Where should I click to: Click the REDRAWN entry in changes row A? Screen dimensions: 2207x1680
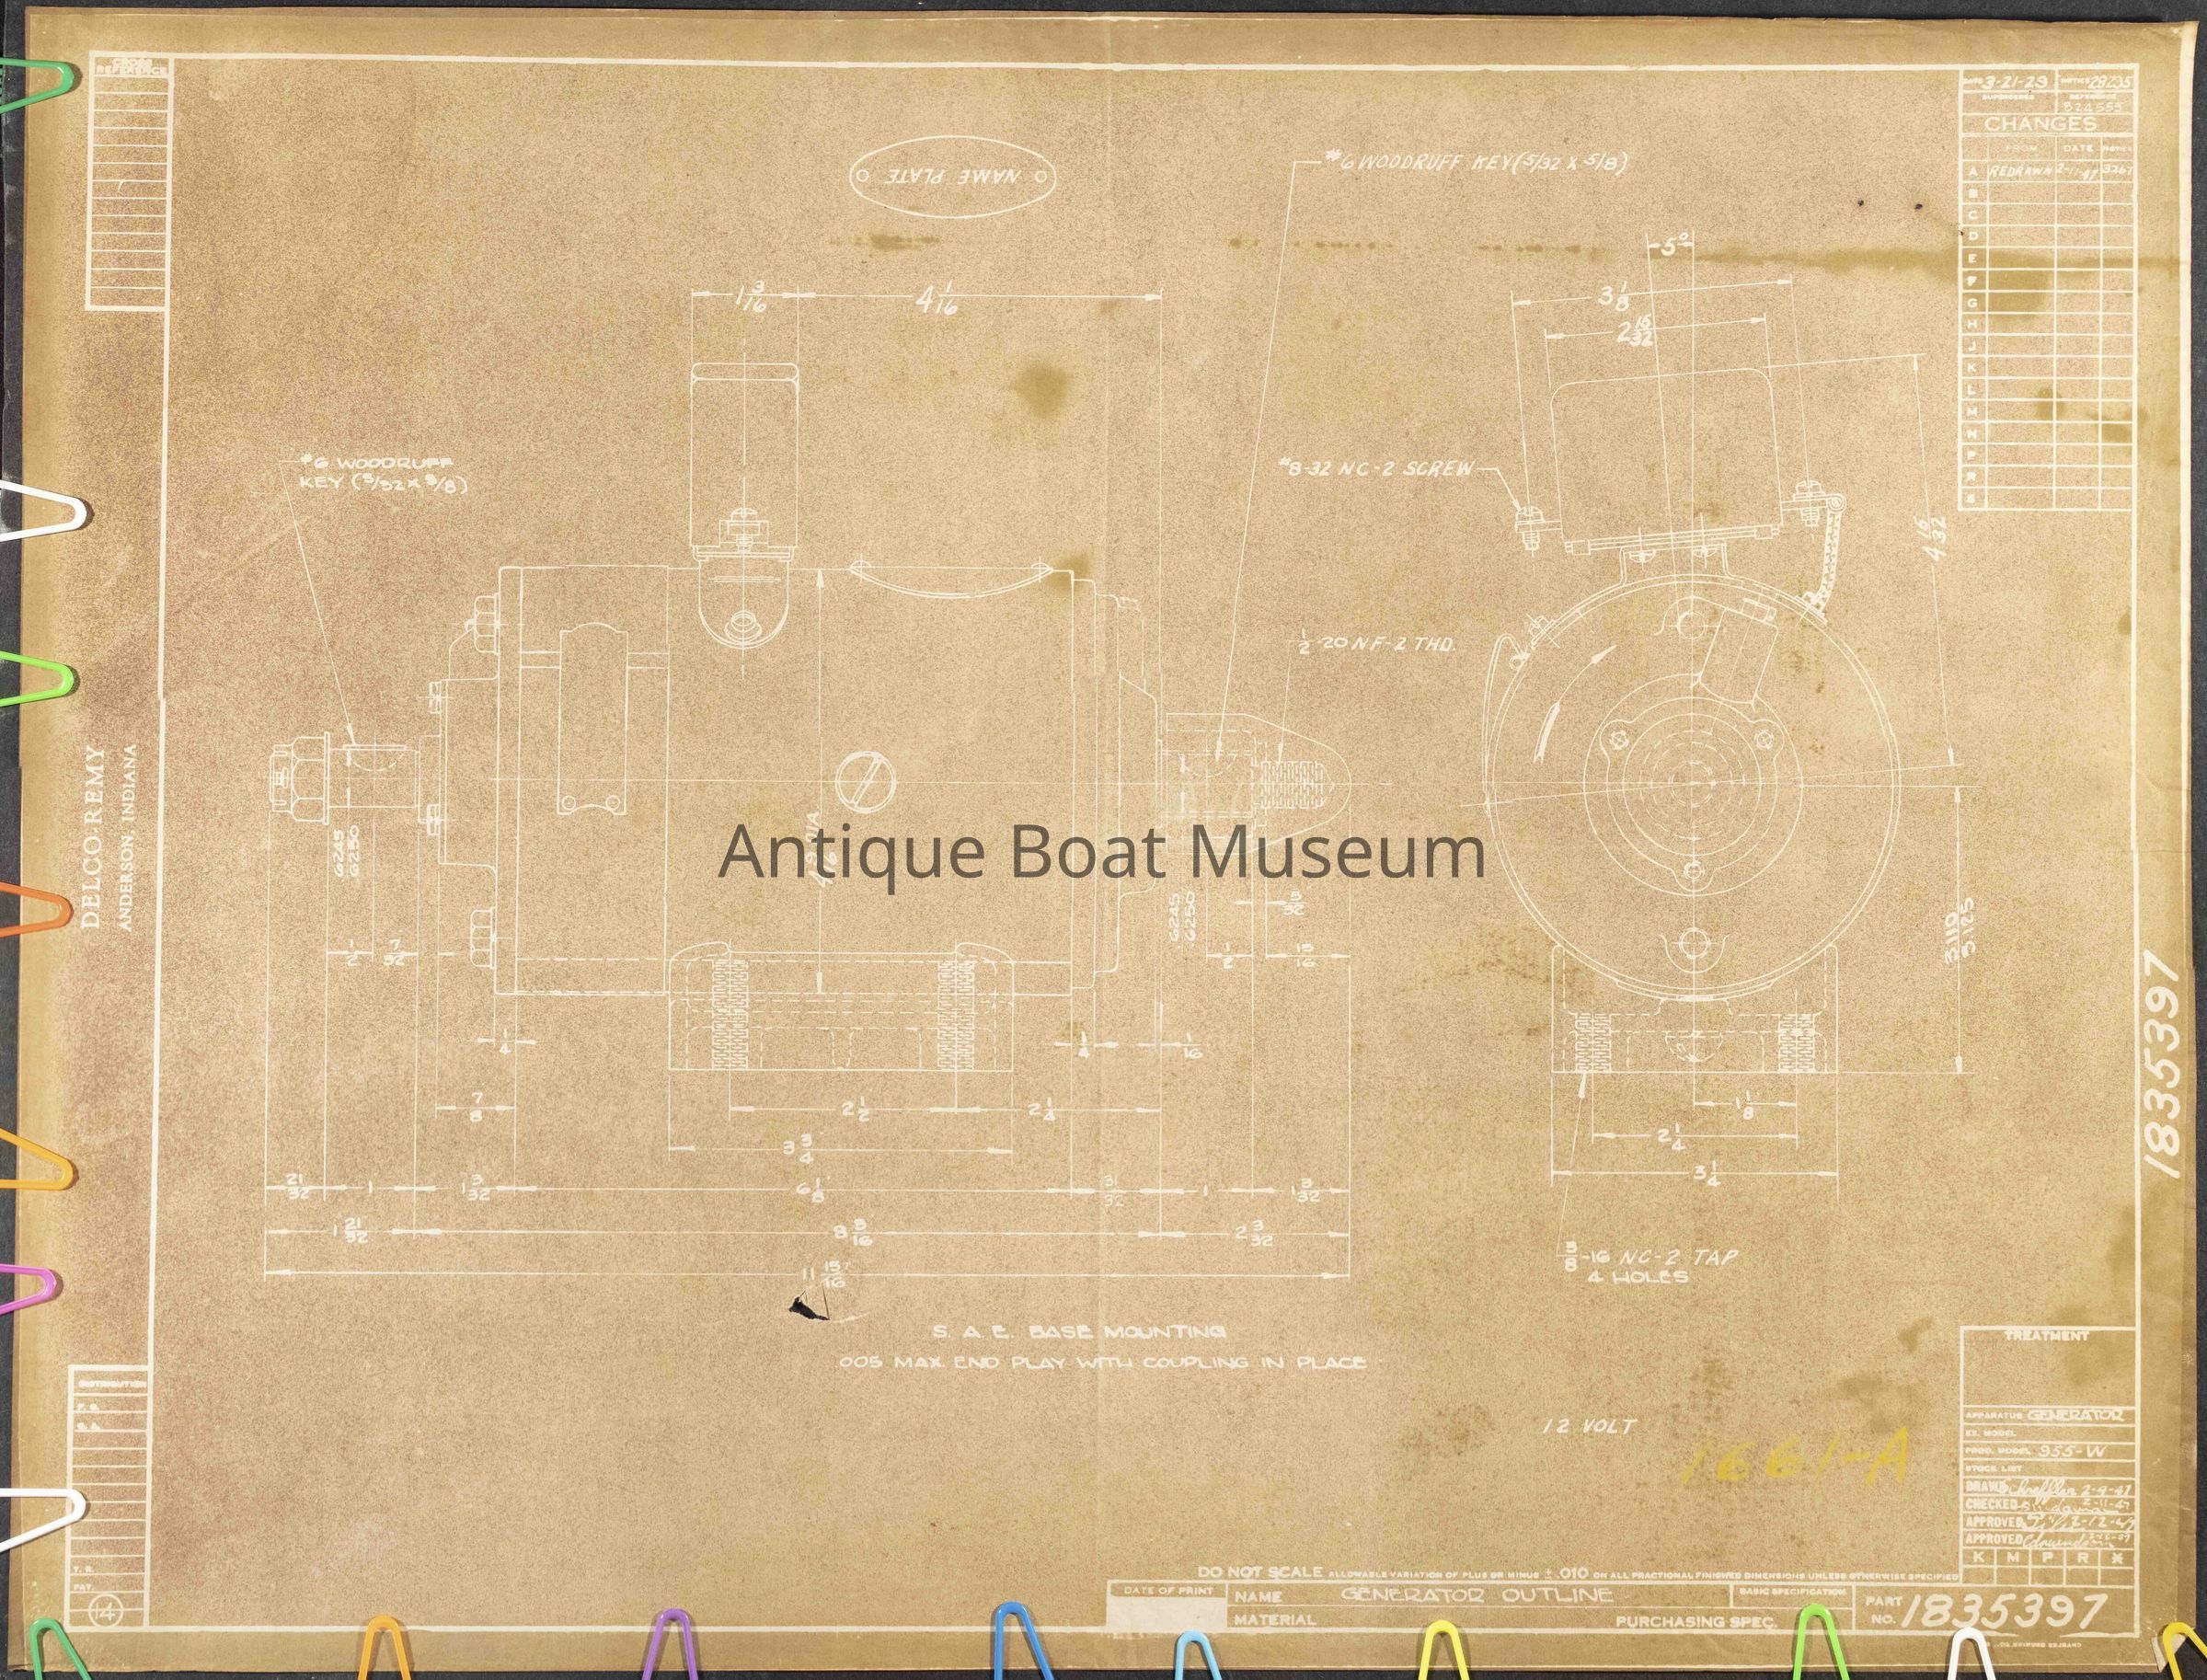(2018, 171)
